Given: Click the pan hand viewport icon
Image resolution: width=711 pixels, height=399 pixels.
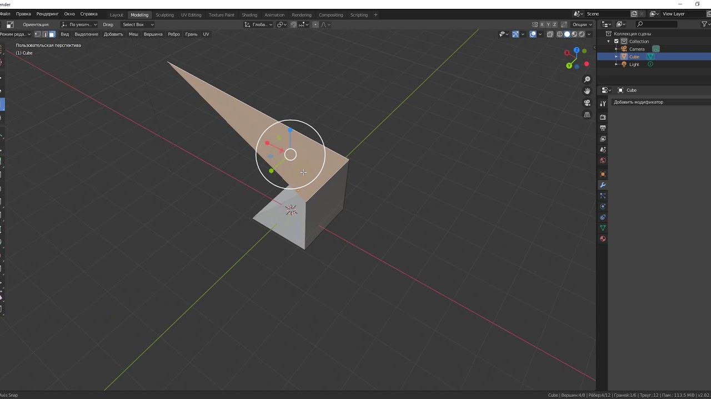Looking at the screenshot, I should coord(587,91).
